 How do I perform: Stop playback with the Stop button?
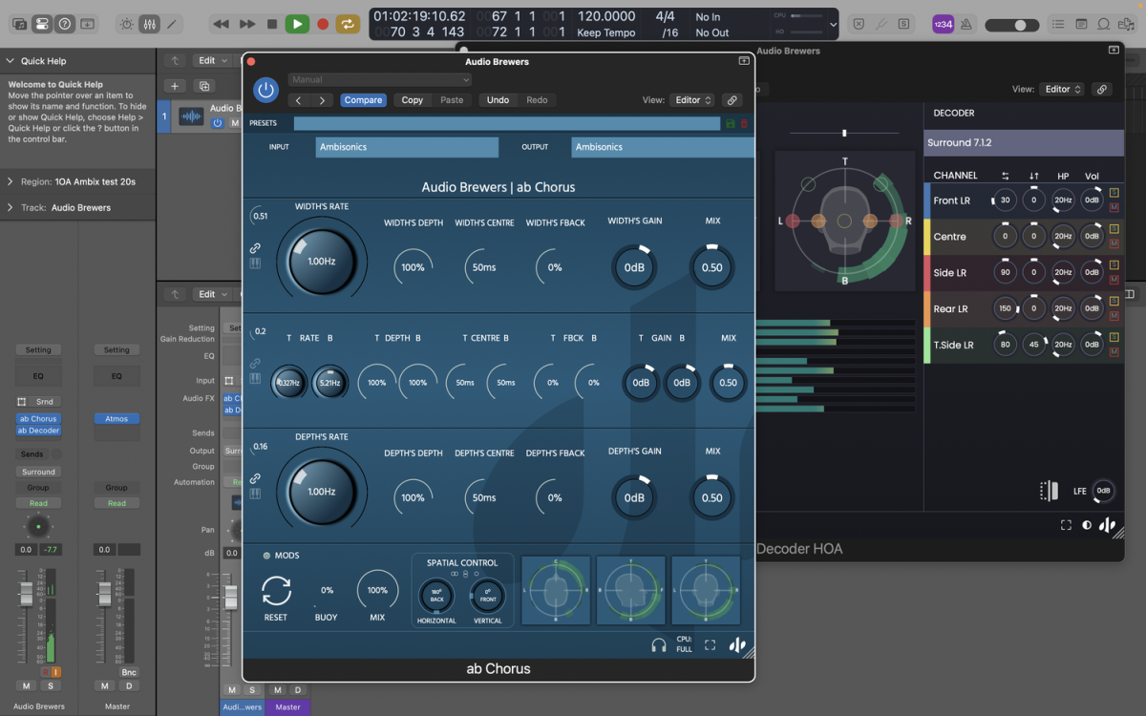coord(272,24)
